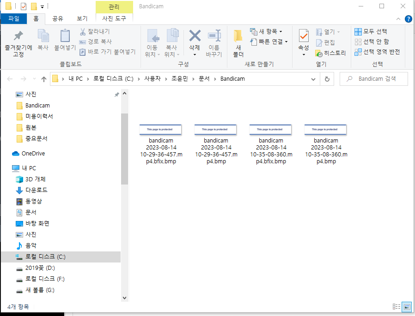Open 복사 위치 (Copy to) menu
415x316 pixels.
[172, 43]
